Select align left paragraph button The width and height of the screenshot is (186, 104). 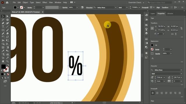(x=153, y=93)
